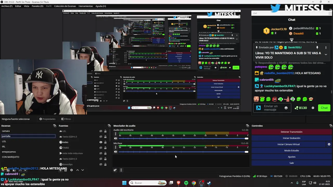
Task: Toggle lock on mite mite mite.mov source
Action: 105,153
